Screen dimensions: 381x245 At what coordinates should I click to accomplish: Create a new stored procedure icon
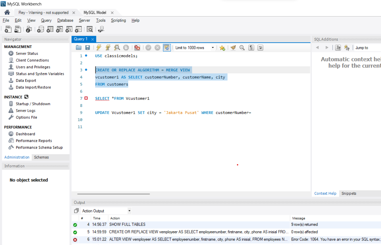pos(69,29)
